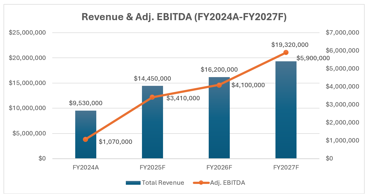
Task: Select the FY2027F Adj. EBITDA line marker
Action: pyautogui.click(x=286, y=52)
